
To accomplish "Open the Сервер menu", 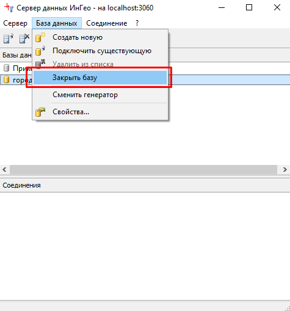I will point(15,23).
